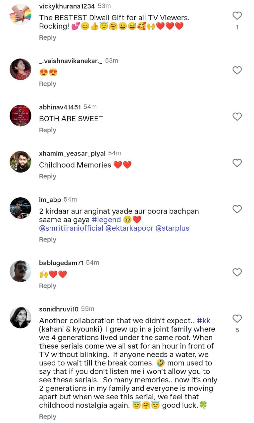254x423 pixels.
Task: Open sonidhruvi10's profile avatar
Action: [x=21, y=318]
